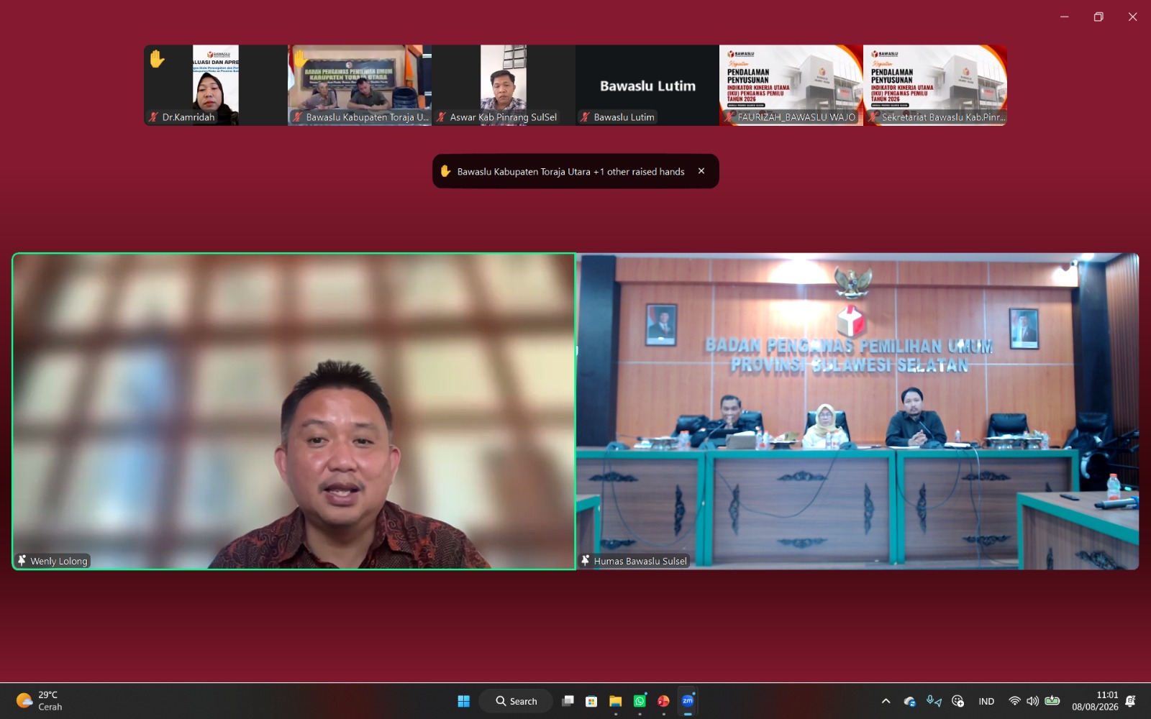Screen dimensions: 1151x719
Task: Open the IND input language switcher
Action: point(986,701)
